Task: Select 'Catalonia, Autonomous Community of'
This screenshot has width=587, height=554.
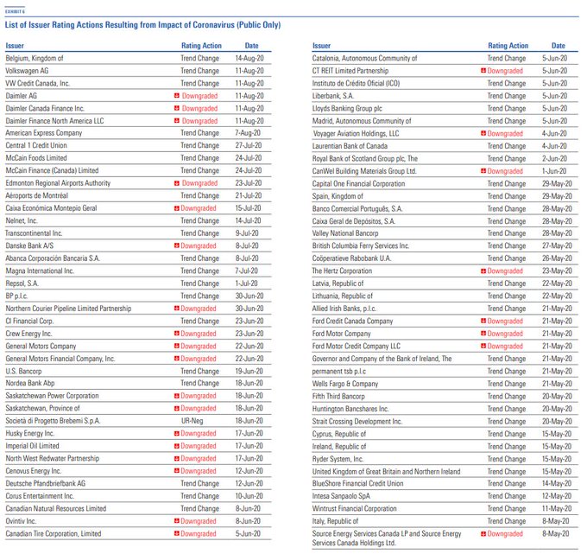Action: 364,58
